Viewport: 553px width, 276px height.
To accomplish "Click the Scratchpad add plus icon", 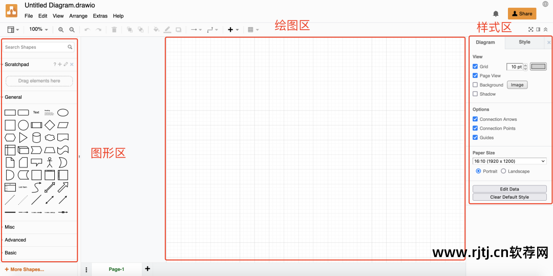I will (x=60, y=65).
